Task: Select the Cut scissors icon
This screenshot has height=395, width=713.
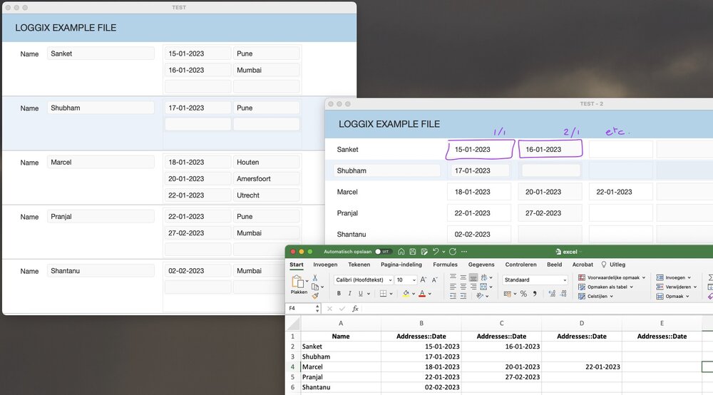Action: pos(314,277)
